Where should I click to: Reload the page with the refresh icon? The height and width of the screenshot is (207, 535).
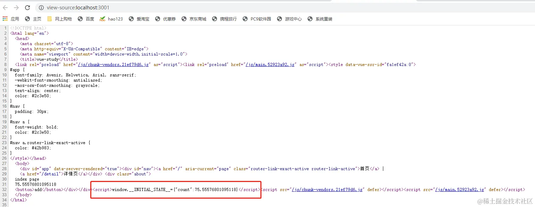(x=27, y=8)
